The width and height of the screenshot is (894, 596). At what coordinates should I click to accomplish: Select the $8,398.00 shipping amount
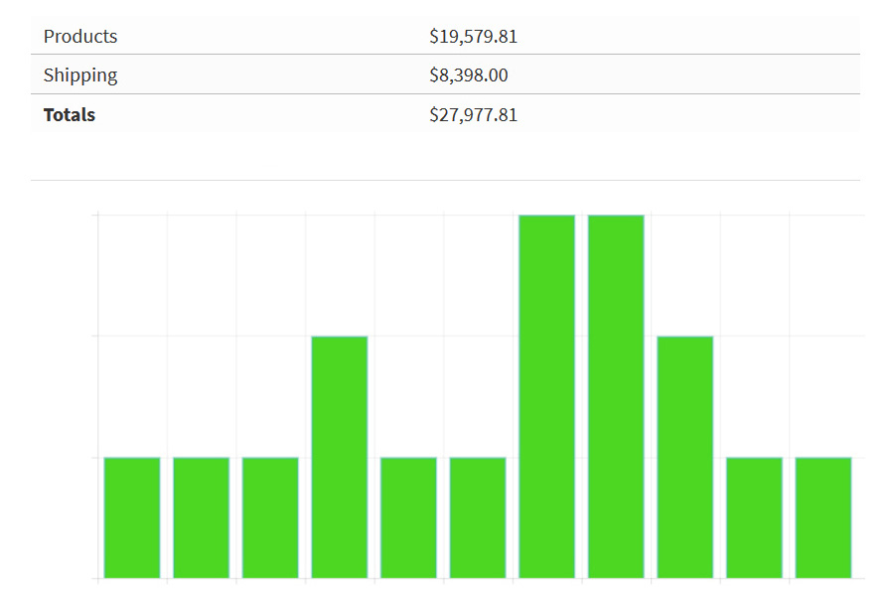point(469,75)
